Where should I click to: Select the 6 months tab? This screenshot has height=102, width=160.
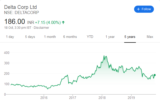70,37
